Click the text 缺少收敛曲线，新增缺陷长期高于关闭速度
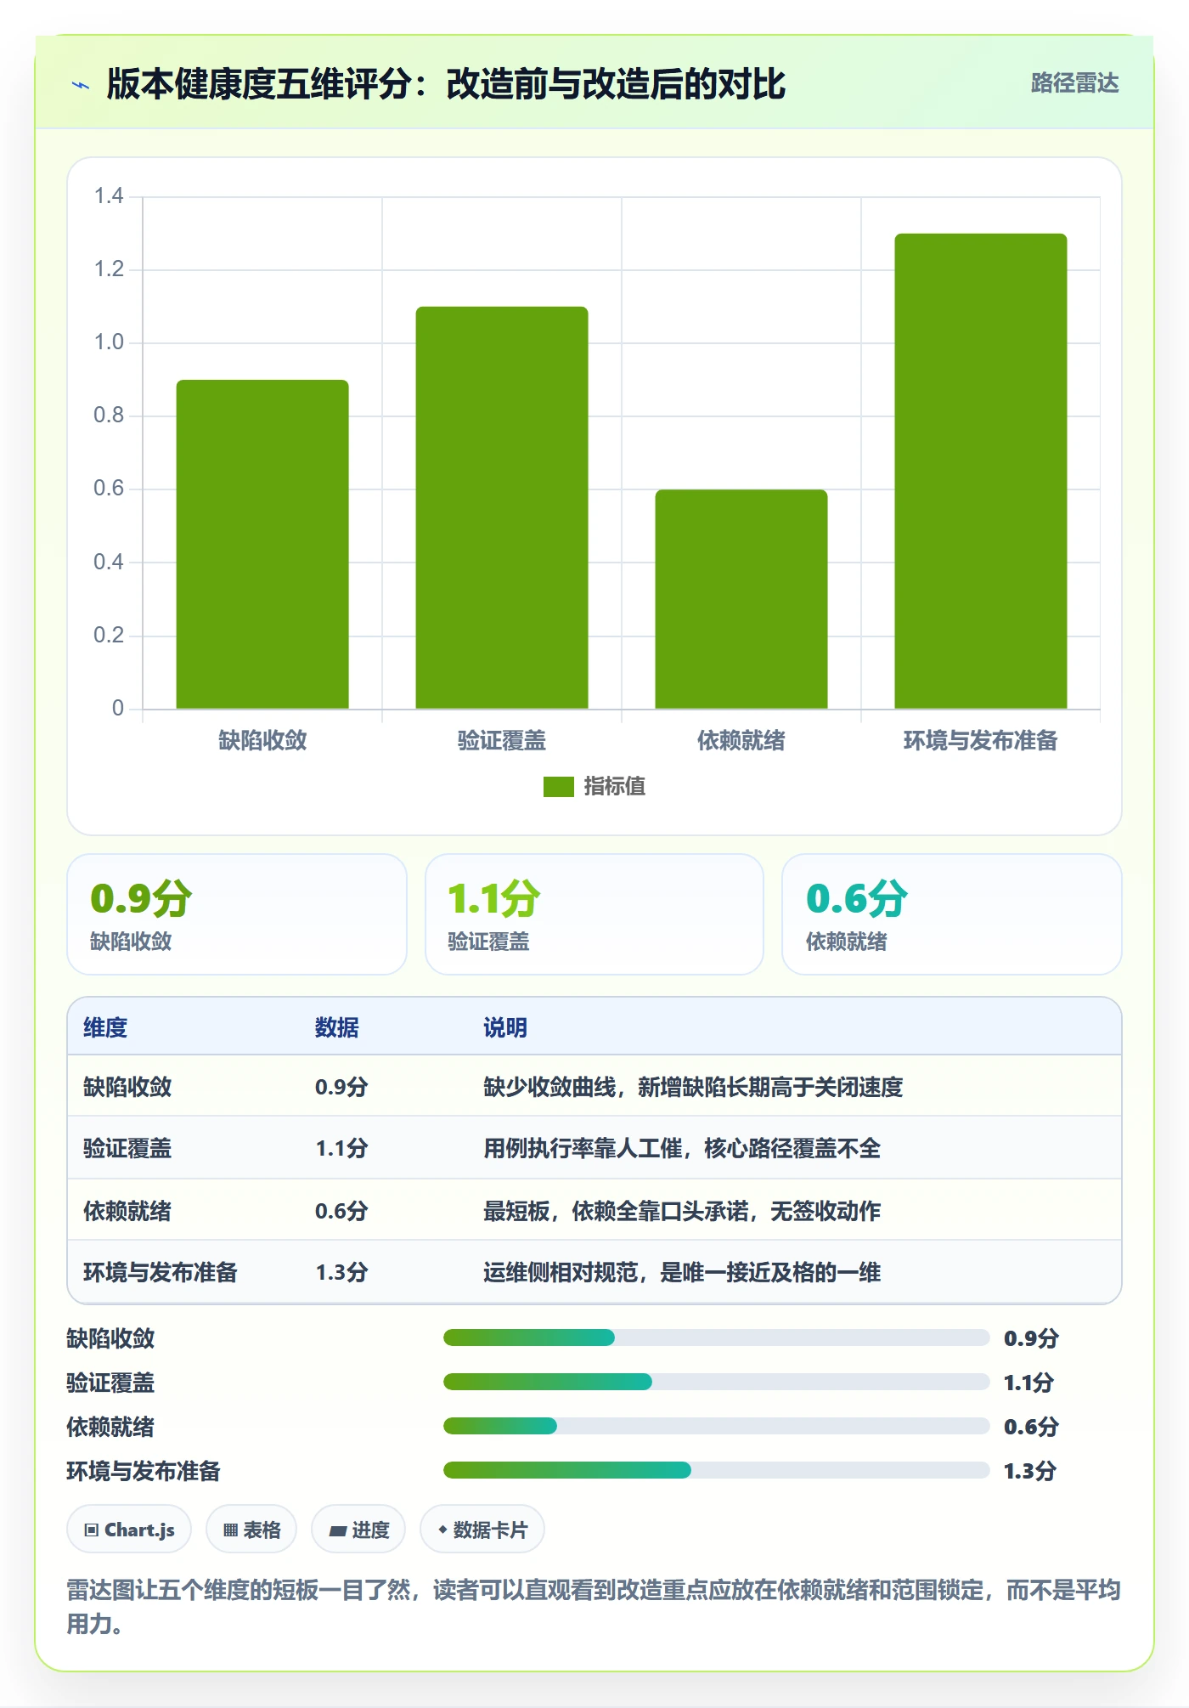The image size is (1189, 1708). tap(693, 1087)
